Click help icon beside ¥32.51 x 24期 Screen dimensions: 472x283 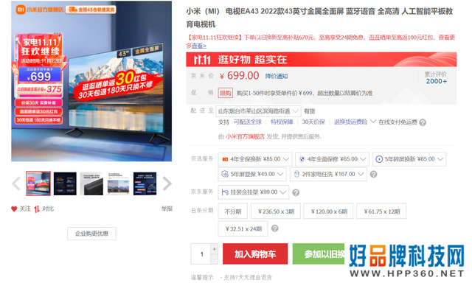(x=275, y=228)
